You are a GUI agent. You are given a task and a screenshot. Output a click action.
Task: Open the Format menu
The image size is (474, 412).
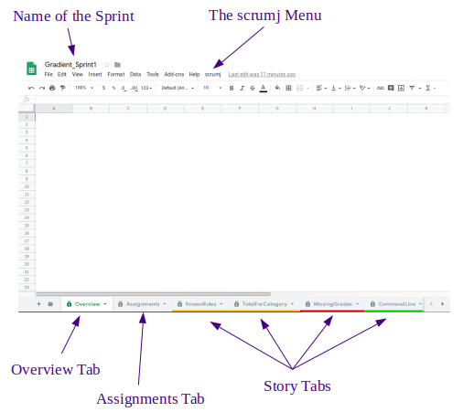116,74
